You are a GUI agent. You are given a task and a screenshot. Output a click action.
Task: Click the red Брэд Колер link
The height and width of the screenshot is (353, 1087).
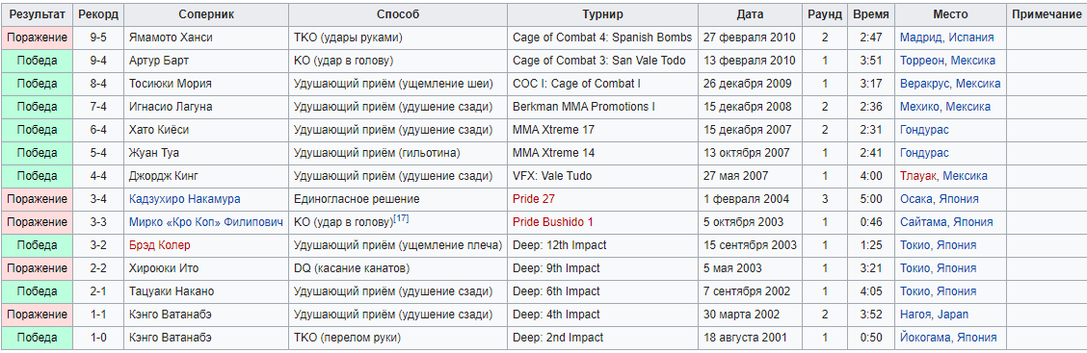coord(159,245)
